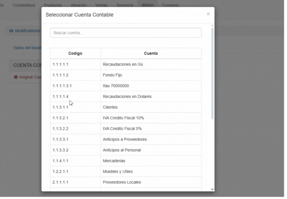This screenshot has width=287, height=199.
Task: Choose Anticipos a Proveedores account
Action: 125,140
